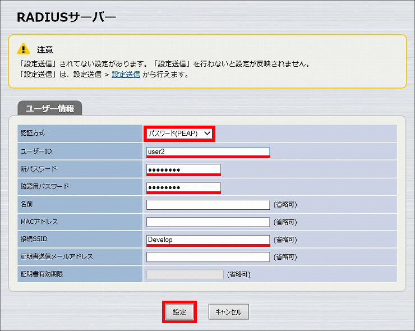Select the ユーザー情報 tab
This screenshot has height=331, width=415.
click(50, 108)
